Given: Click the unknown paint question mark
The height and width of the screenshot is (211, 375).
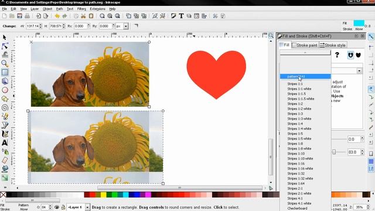Looking at the screenshot, I should pyautogui.click(x=337, y=55).
